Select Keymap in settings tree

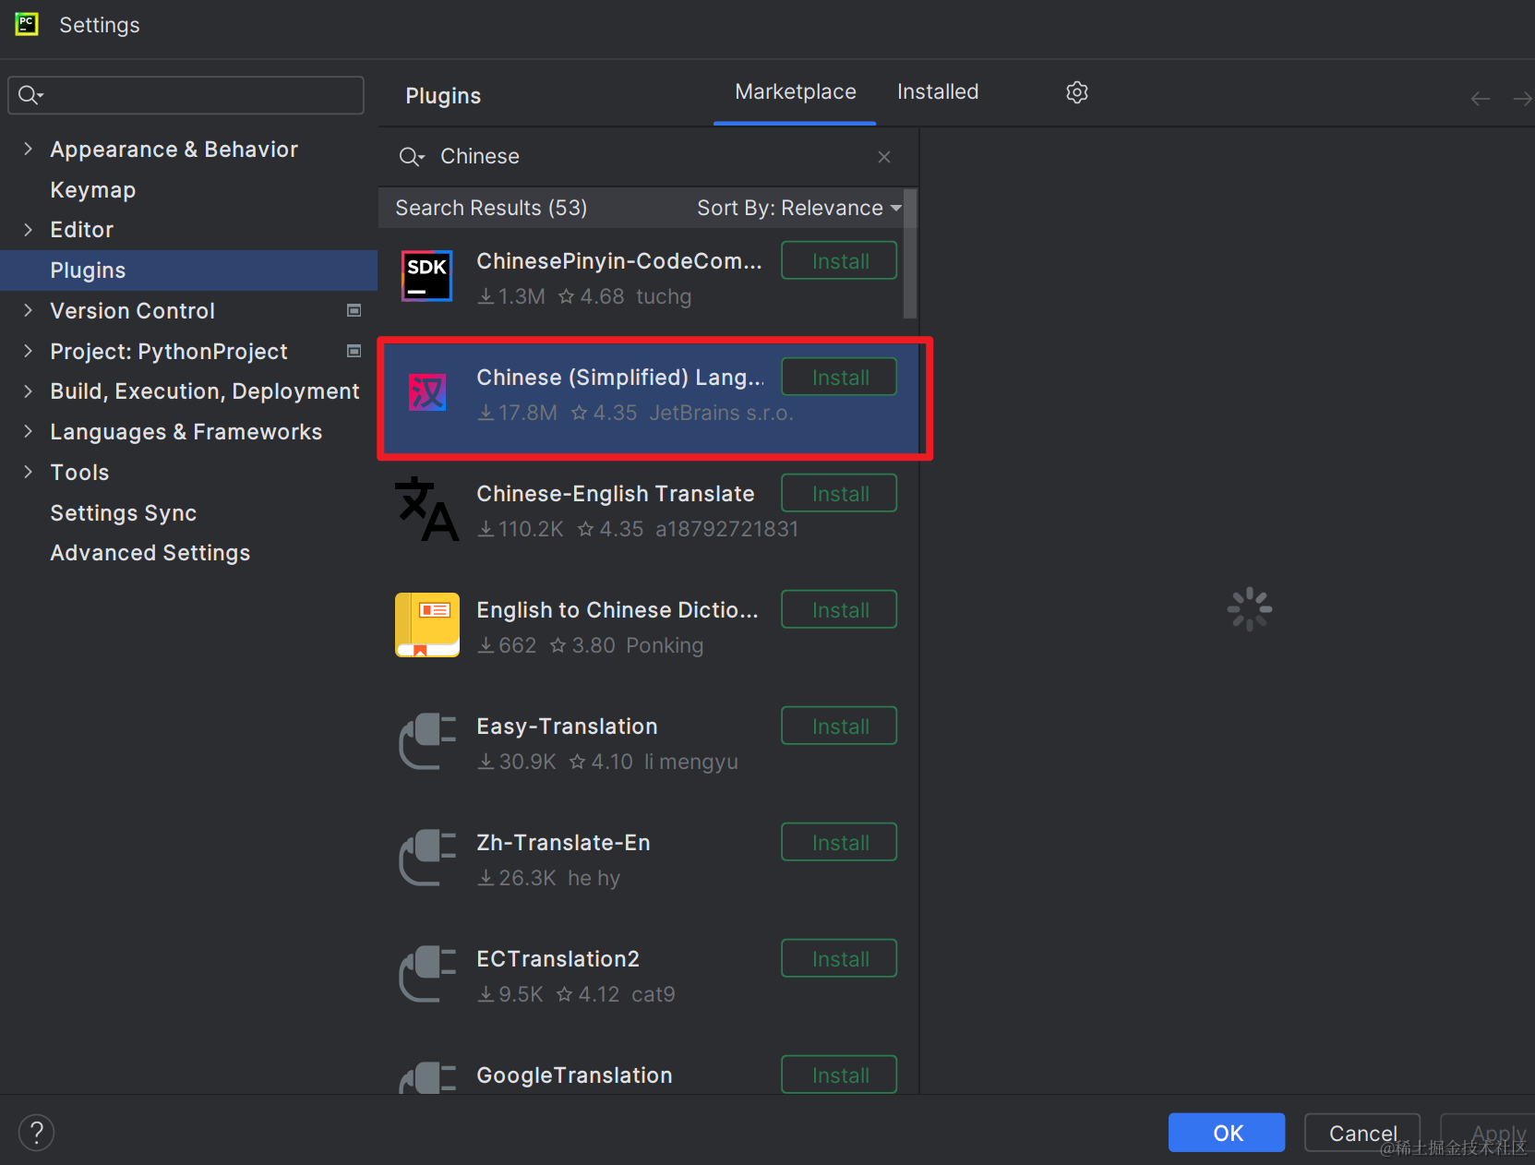click(93, 190)
